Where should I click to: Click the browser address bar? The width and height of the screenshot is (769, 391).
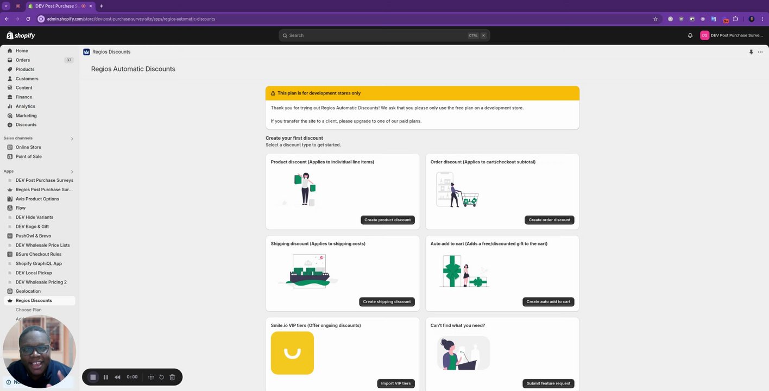coord(348,19)
